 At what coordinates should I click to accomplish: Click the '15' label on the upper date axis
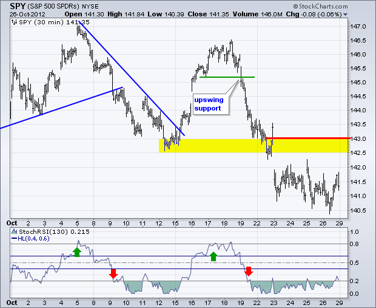coord(175,223)
